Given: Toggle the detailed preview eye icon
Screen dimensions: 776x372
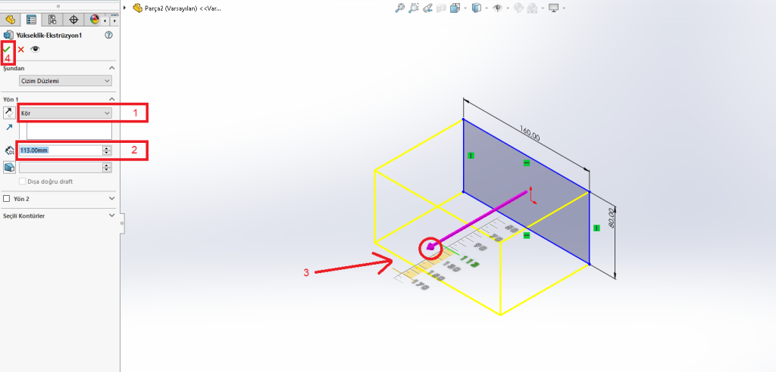Looking at the screenshot, I should click(x=35, y=49).
